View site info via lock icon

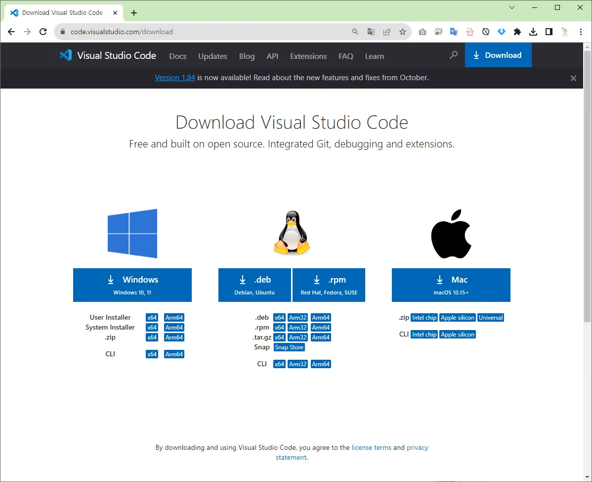pos(63,32)
